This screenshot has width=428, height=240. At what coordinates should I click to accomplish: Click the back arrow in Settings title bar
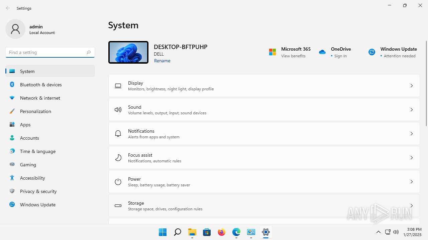[x=8, y=8]
